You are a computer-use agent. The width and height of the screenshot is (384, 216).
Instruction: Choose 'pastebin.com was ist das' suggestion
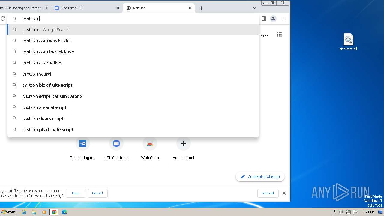click(x=133, y=41)
